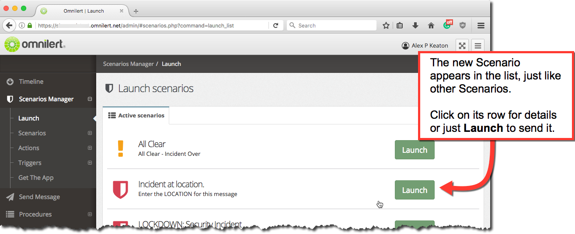
Task: Click the uBlock shield extension icon
Action: click(x=463, y=25)
